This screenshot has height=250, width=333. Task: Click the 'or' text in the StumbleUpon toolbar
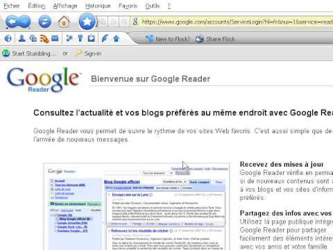coord(65,53)
